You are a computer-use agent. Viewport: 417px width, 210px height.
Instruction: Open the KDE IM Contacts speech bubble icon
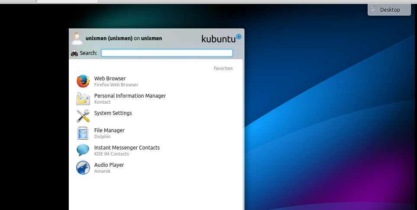point(83,150)
